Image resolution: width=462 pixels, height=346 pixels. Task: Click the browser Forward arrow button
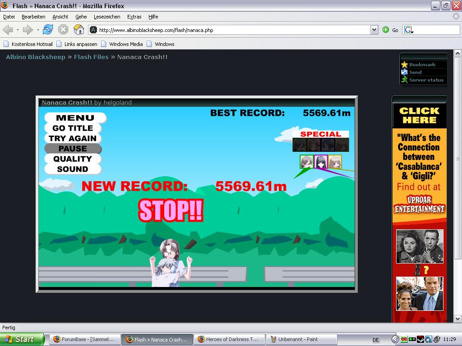point(28,30)
